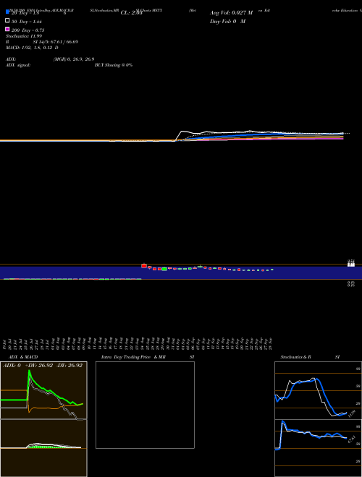Image resolution: width=362 pixels, height=477 pixels.
Task: Click the 'ADX: 0 +DY: 26.92 -DY: 26.92' header
Action: point(43,365)
